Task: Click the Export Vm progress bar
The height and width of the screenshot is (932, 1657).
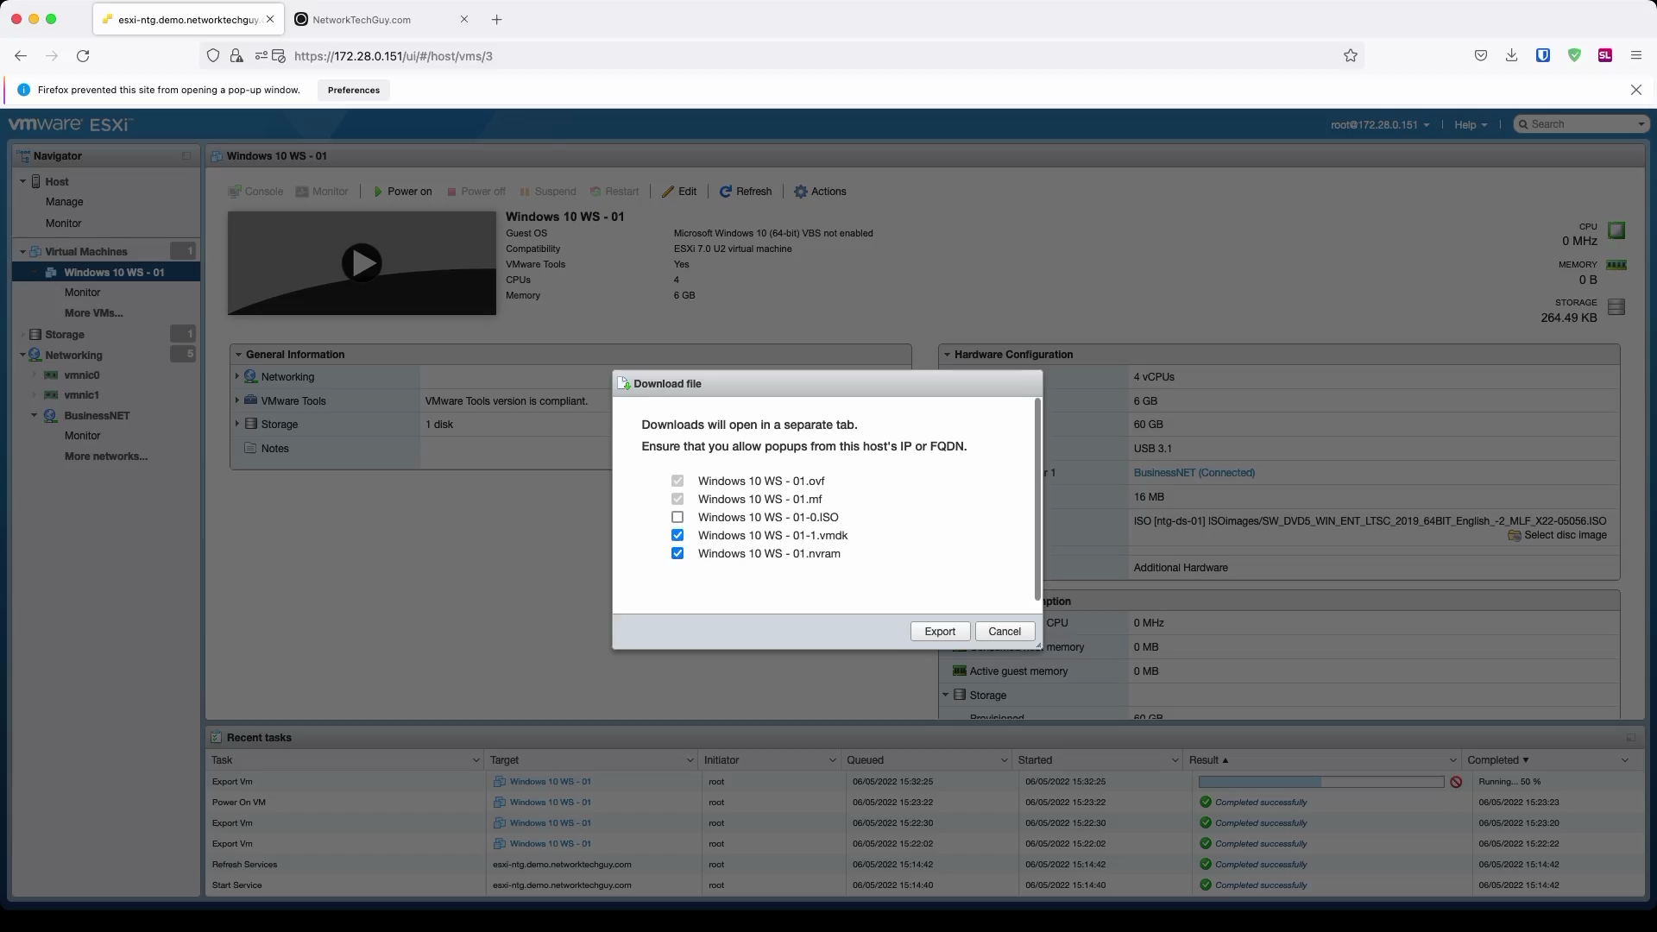Action: (x=1320, y=782)
